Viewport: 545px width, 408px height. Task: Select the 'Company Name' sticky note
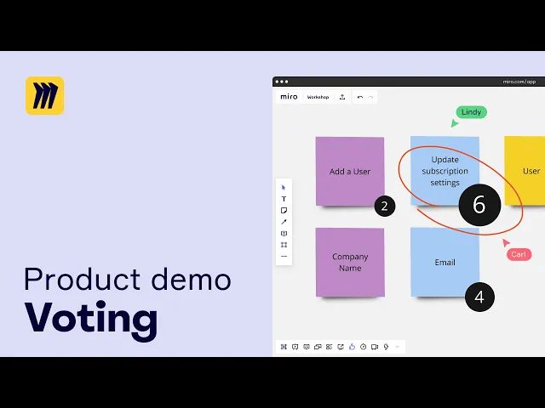coord(350,263)
